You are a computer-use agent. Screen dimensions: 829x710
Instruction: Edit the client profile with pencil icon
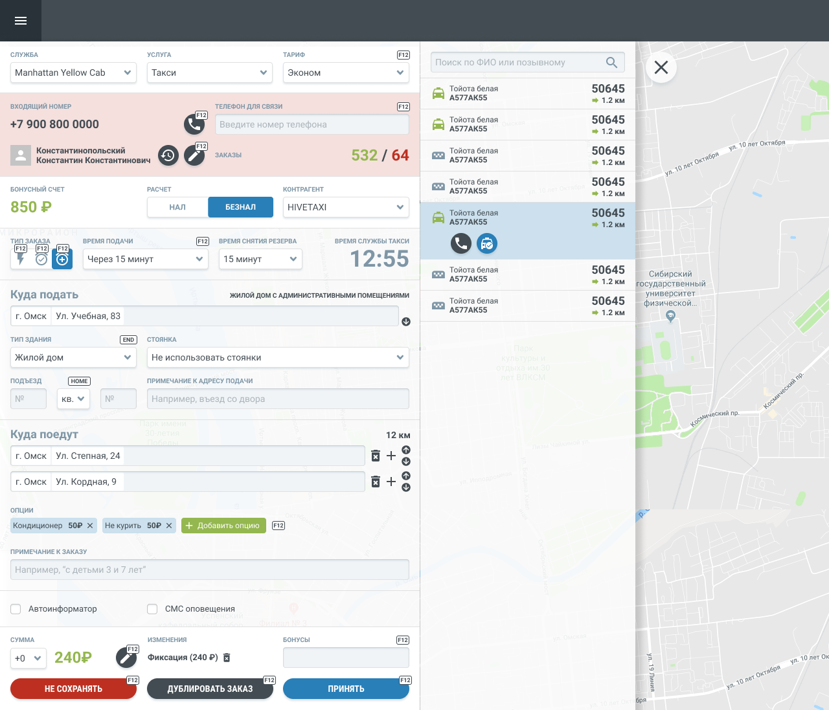tap(194, 155)
